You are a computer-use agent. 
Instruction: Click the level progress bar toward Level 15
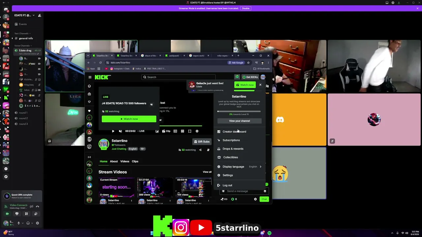pos(239,111)
